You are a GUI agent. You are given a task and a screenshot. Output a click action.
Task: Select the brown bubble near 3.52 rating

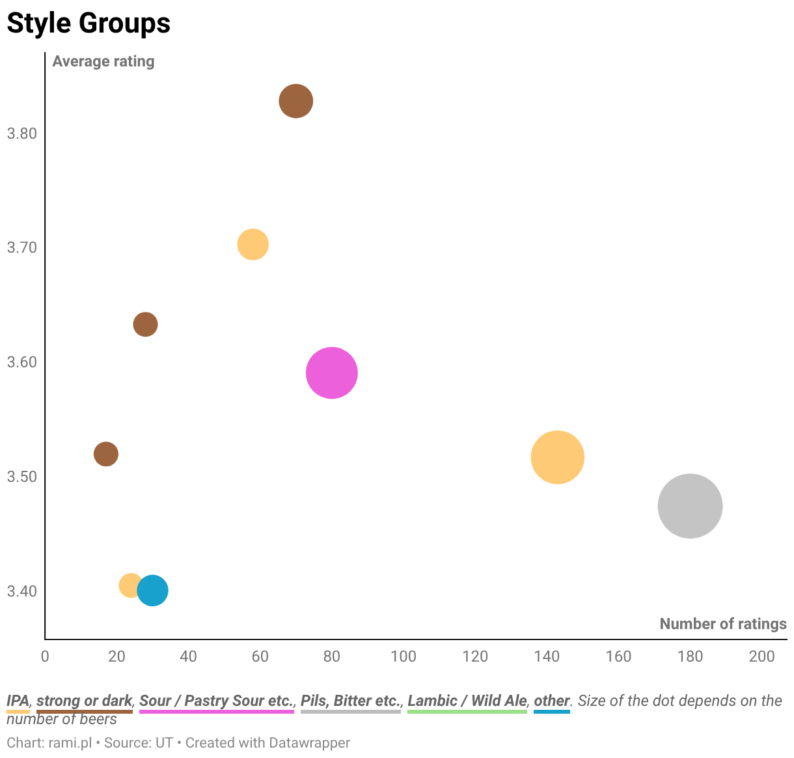pos(106,454)
